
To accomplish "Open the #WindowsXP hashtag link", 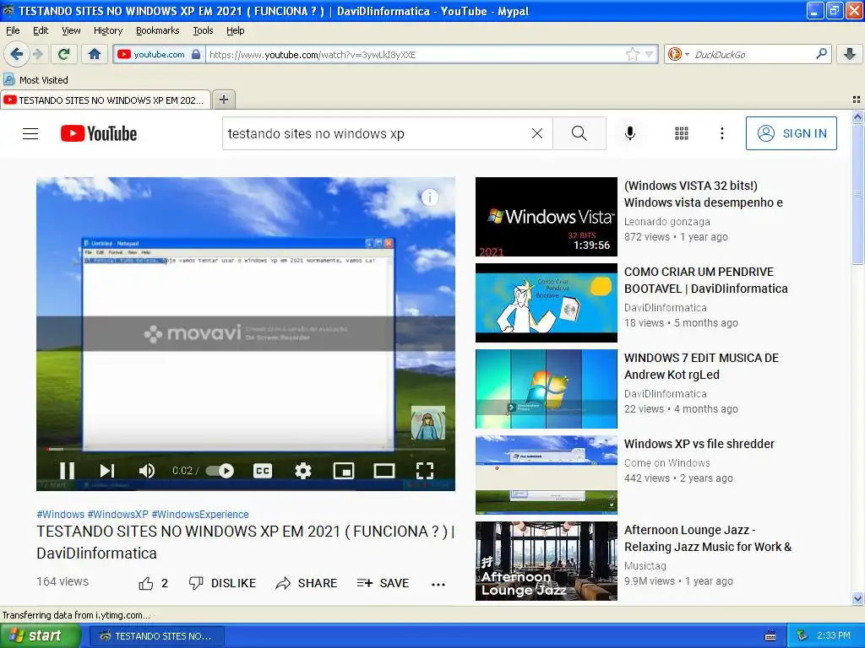I will click(x=118, y=514).
